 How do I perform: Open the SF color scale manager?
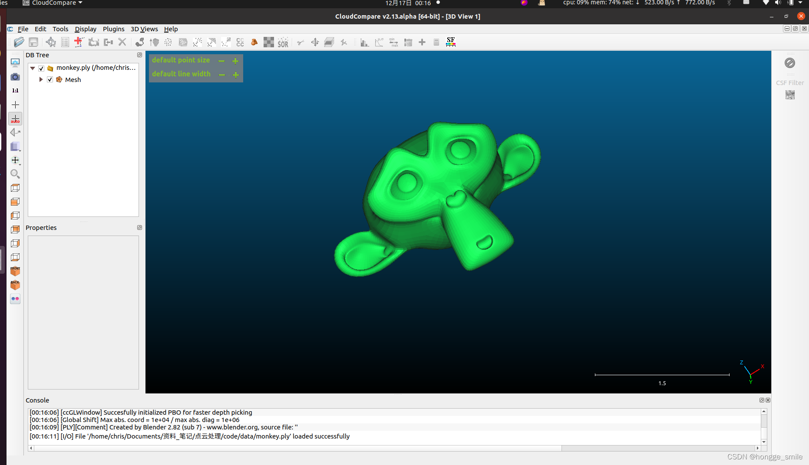451,42
